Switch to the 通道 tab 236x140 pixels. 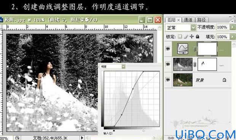click(188, 20)
